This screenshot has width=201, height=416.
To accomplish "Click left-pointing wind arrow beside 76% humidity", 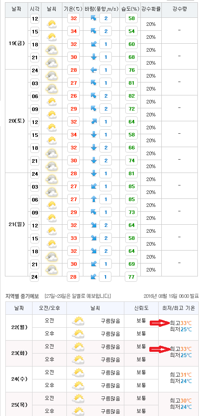I will 94,70.
